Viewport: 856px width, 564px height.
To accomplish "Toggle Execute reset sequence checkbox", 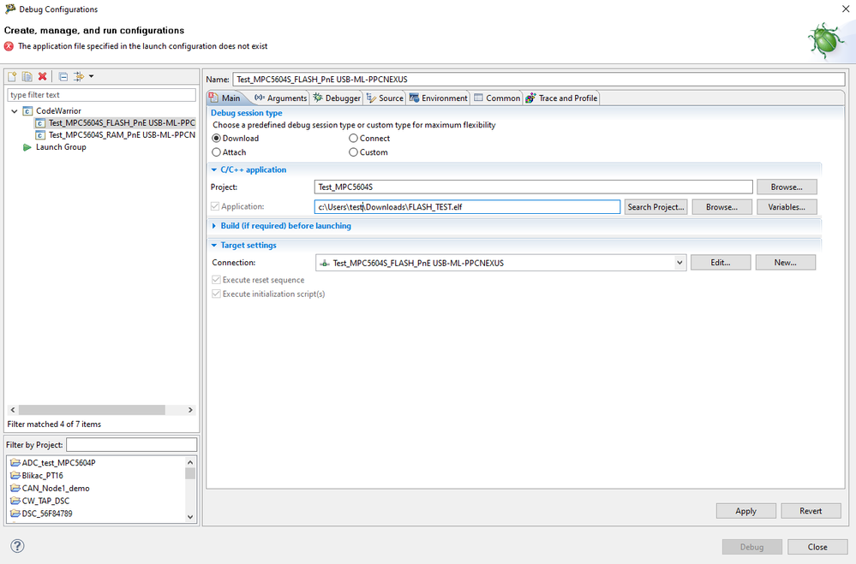I will [217, 280].
